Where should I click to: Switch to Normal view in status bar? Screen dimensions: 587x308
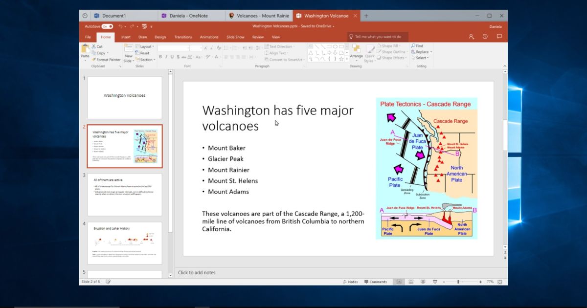click(399, 282)
